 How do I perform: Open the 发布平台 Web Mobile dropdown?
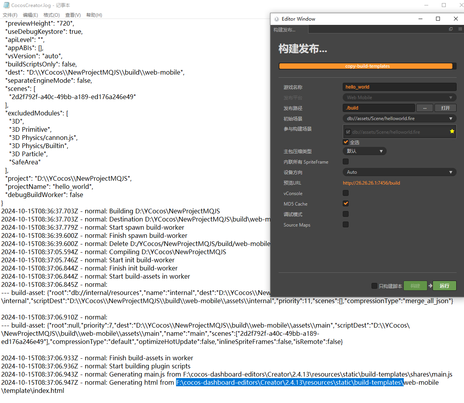pyautogui.click(x=399, y=97)
